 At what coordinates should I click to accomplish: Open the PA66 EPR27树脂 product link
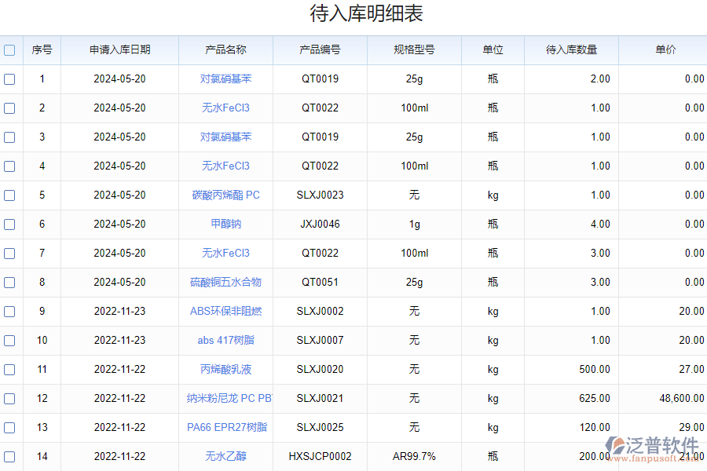pyautogui.click(x=225, y=427)
